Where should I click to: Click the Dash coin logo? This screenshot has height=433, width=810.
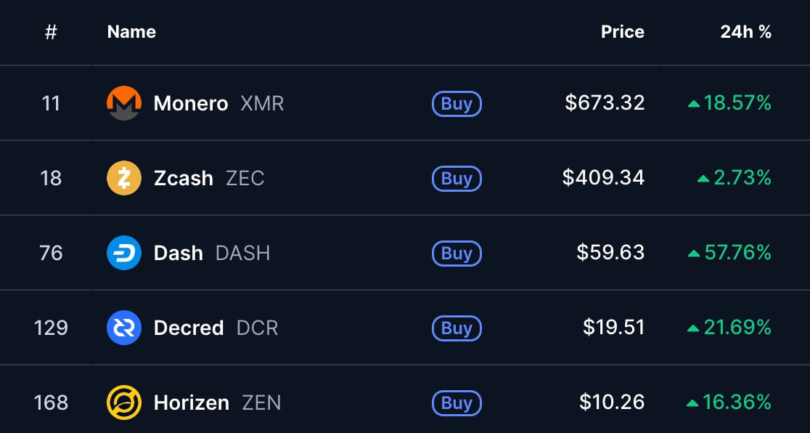pyautogui.click(x=123, y=253)
